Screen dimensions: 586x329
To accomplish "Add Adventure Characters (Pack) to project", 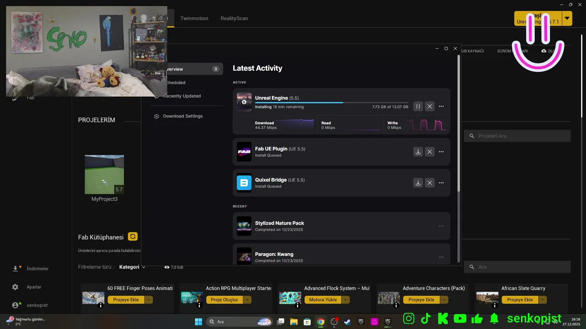I will point(421,300).
